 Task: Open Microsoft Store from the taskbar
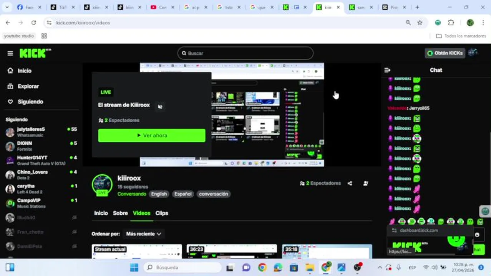coord(294,268)
